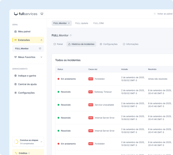Click the Meu painel sidebar icon
Screen dimensions: 173x155
pos(15,32)
